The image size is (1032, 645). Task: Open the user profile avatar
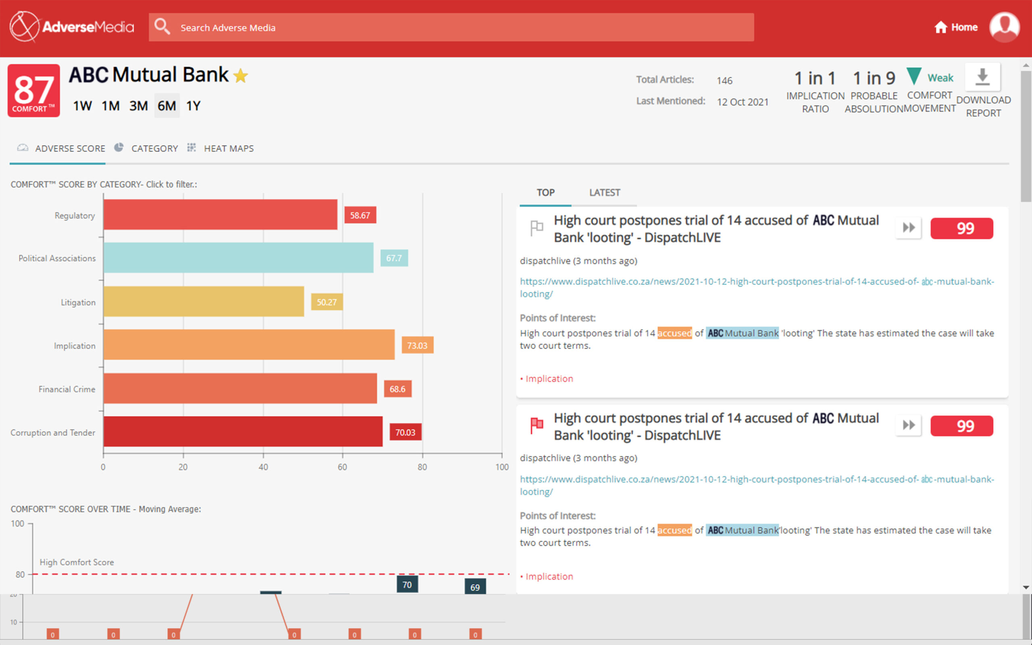(1004, 27)
